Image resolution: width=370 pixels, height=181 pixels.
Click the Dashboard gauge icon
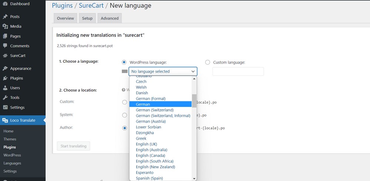tap(5, 4)
